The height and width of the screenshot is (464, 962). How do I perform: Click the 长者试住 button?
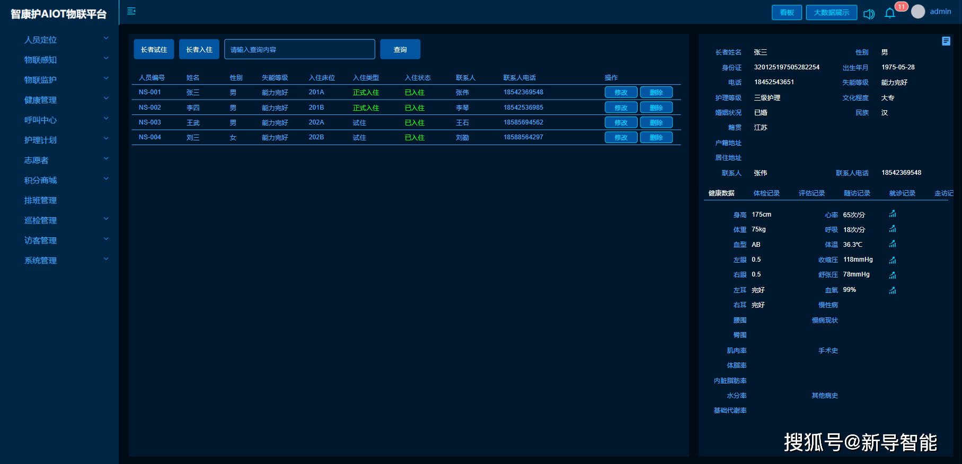tap(154, 49)
